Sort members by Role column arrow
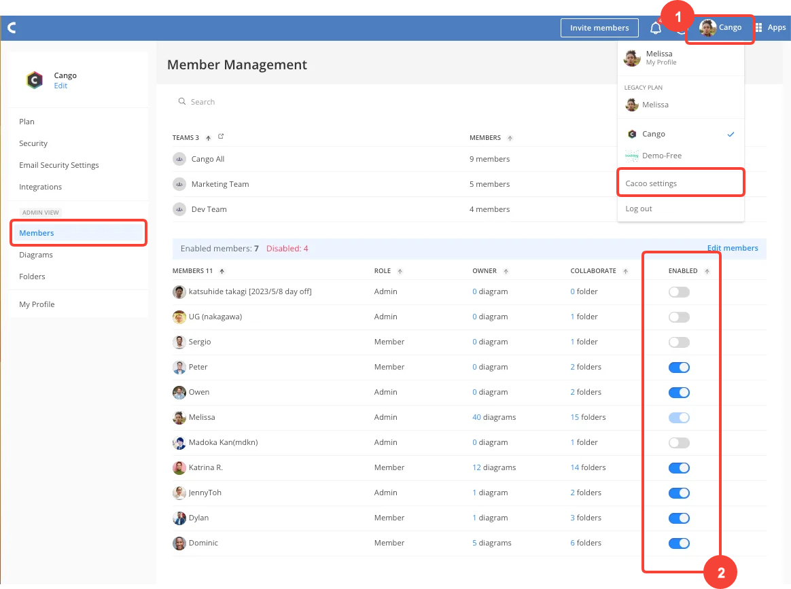The height and width of the screenshot is (589, 791). pos(400,271)
